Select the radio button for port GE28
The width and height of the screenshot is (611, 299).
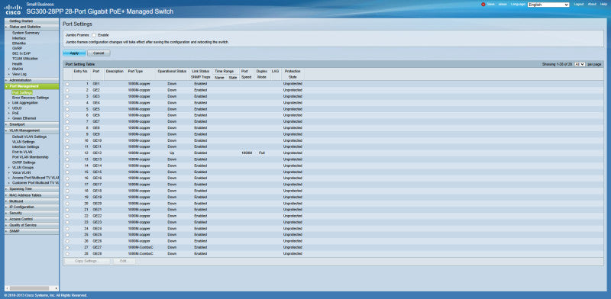coord(67,253)
